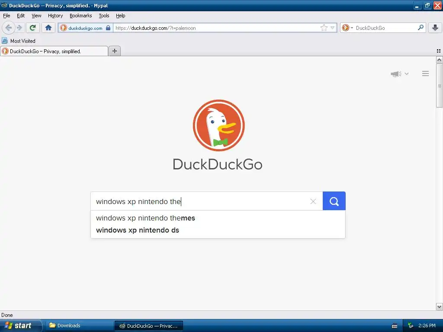
Task: Open the History menu
Action: [x=55, y=16]
